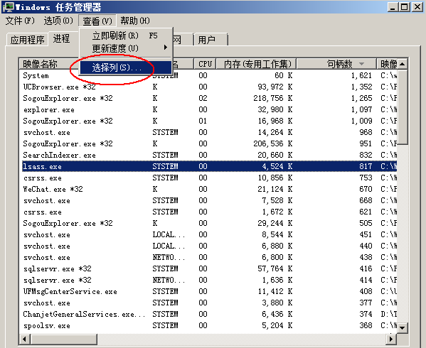The height and width of the screenshot is (348, 426).
Task: Open the 帮助(H) menu
Action: click(134, 21)
